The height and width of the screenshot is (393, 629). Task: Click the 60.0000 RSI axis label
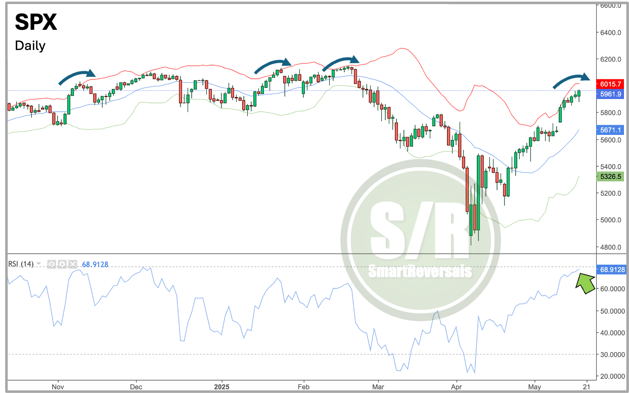612,289
